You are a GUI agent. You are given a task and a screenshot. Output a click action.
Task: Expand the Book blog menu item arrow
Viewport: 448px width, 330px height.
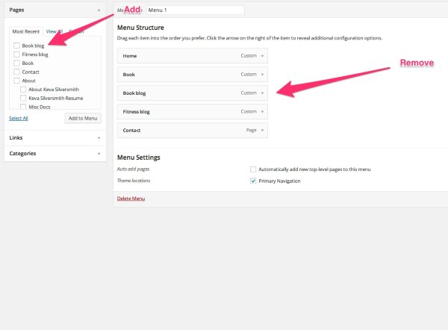262,93
